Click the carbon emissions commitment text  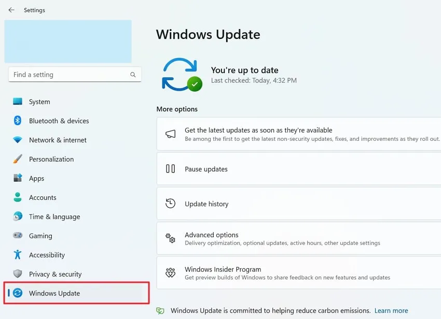click(x=270, y=311)
